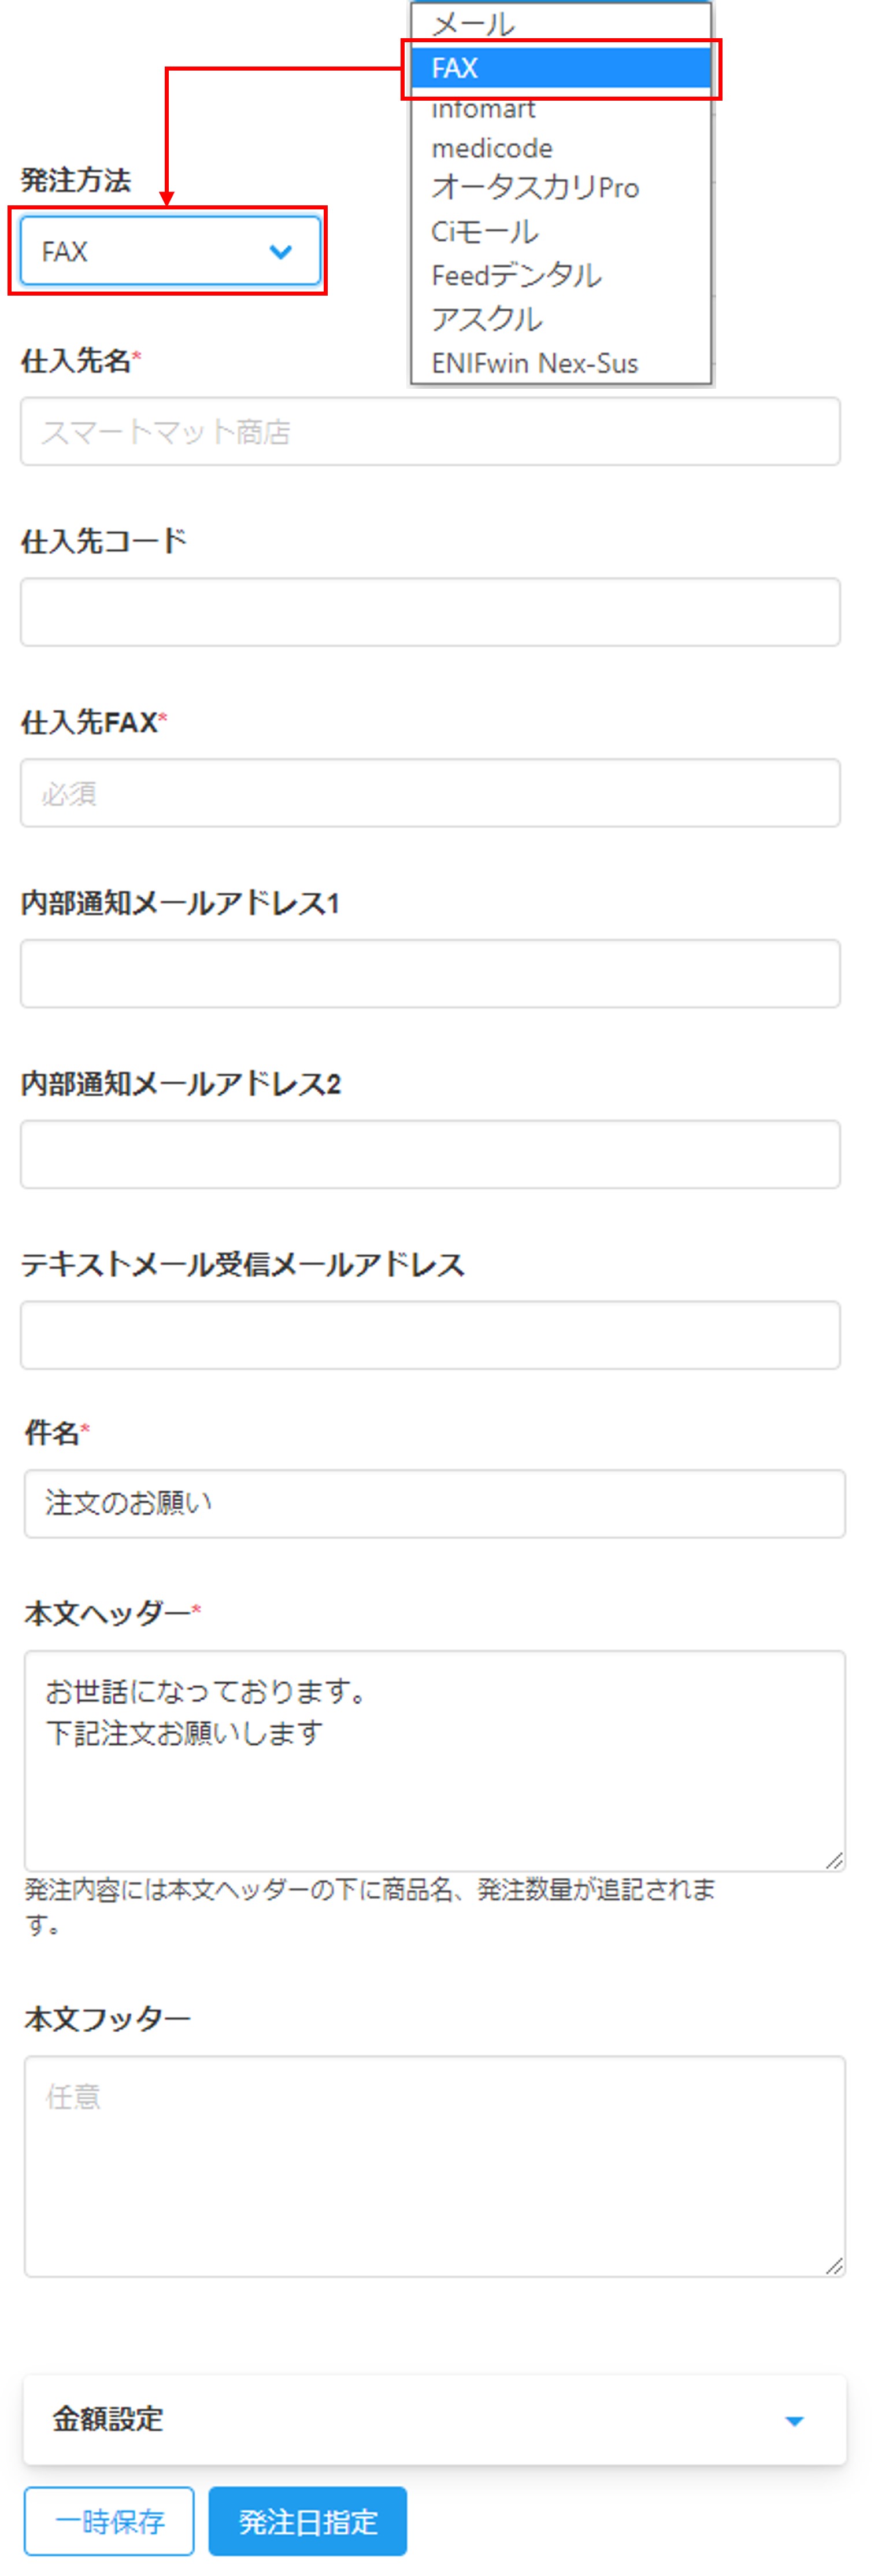Select オータスカリPro option
This screenshot has width=878, height=2576.
(560, 188)
